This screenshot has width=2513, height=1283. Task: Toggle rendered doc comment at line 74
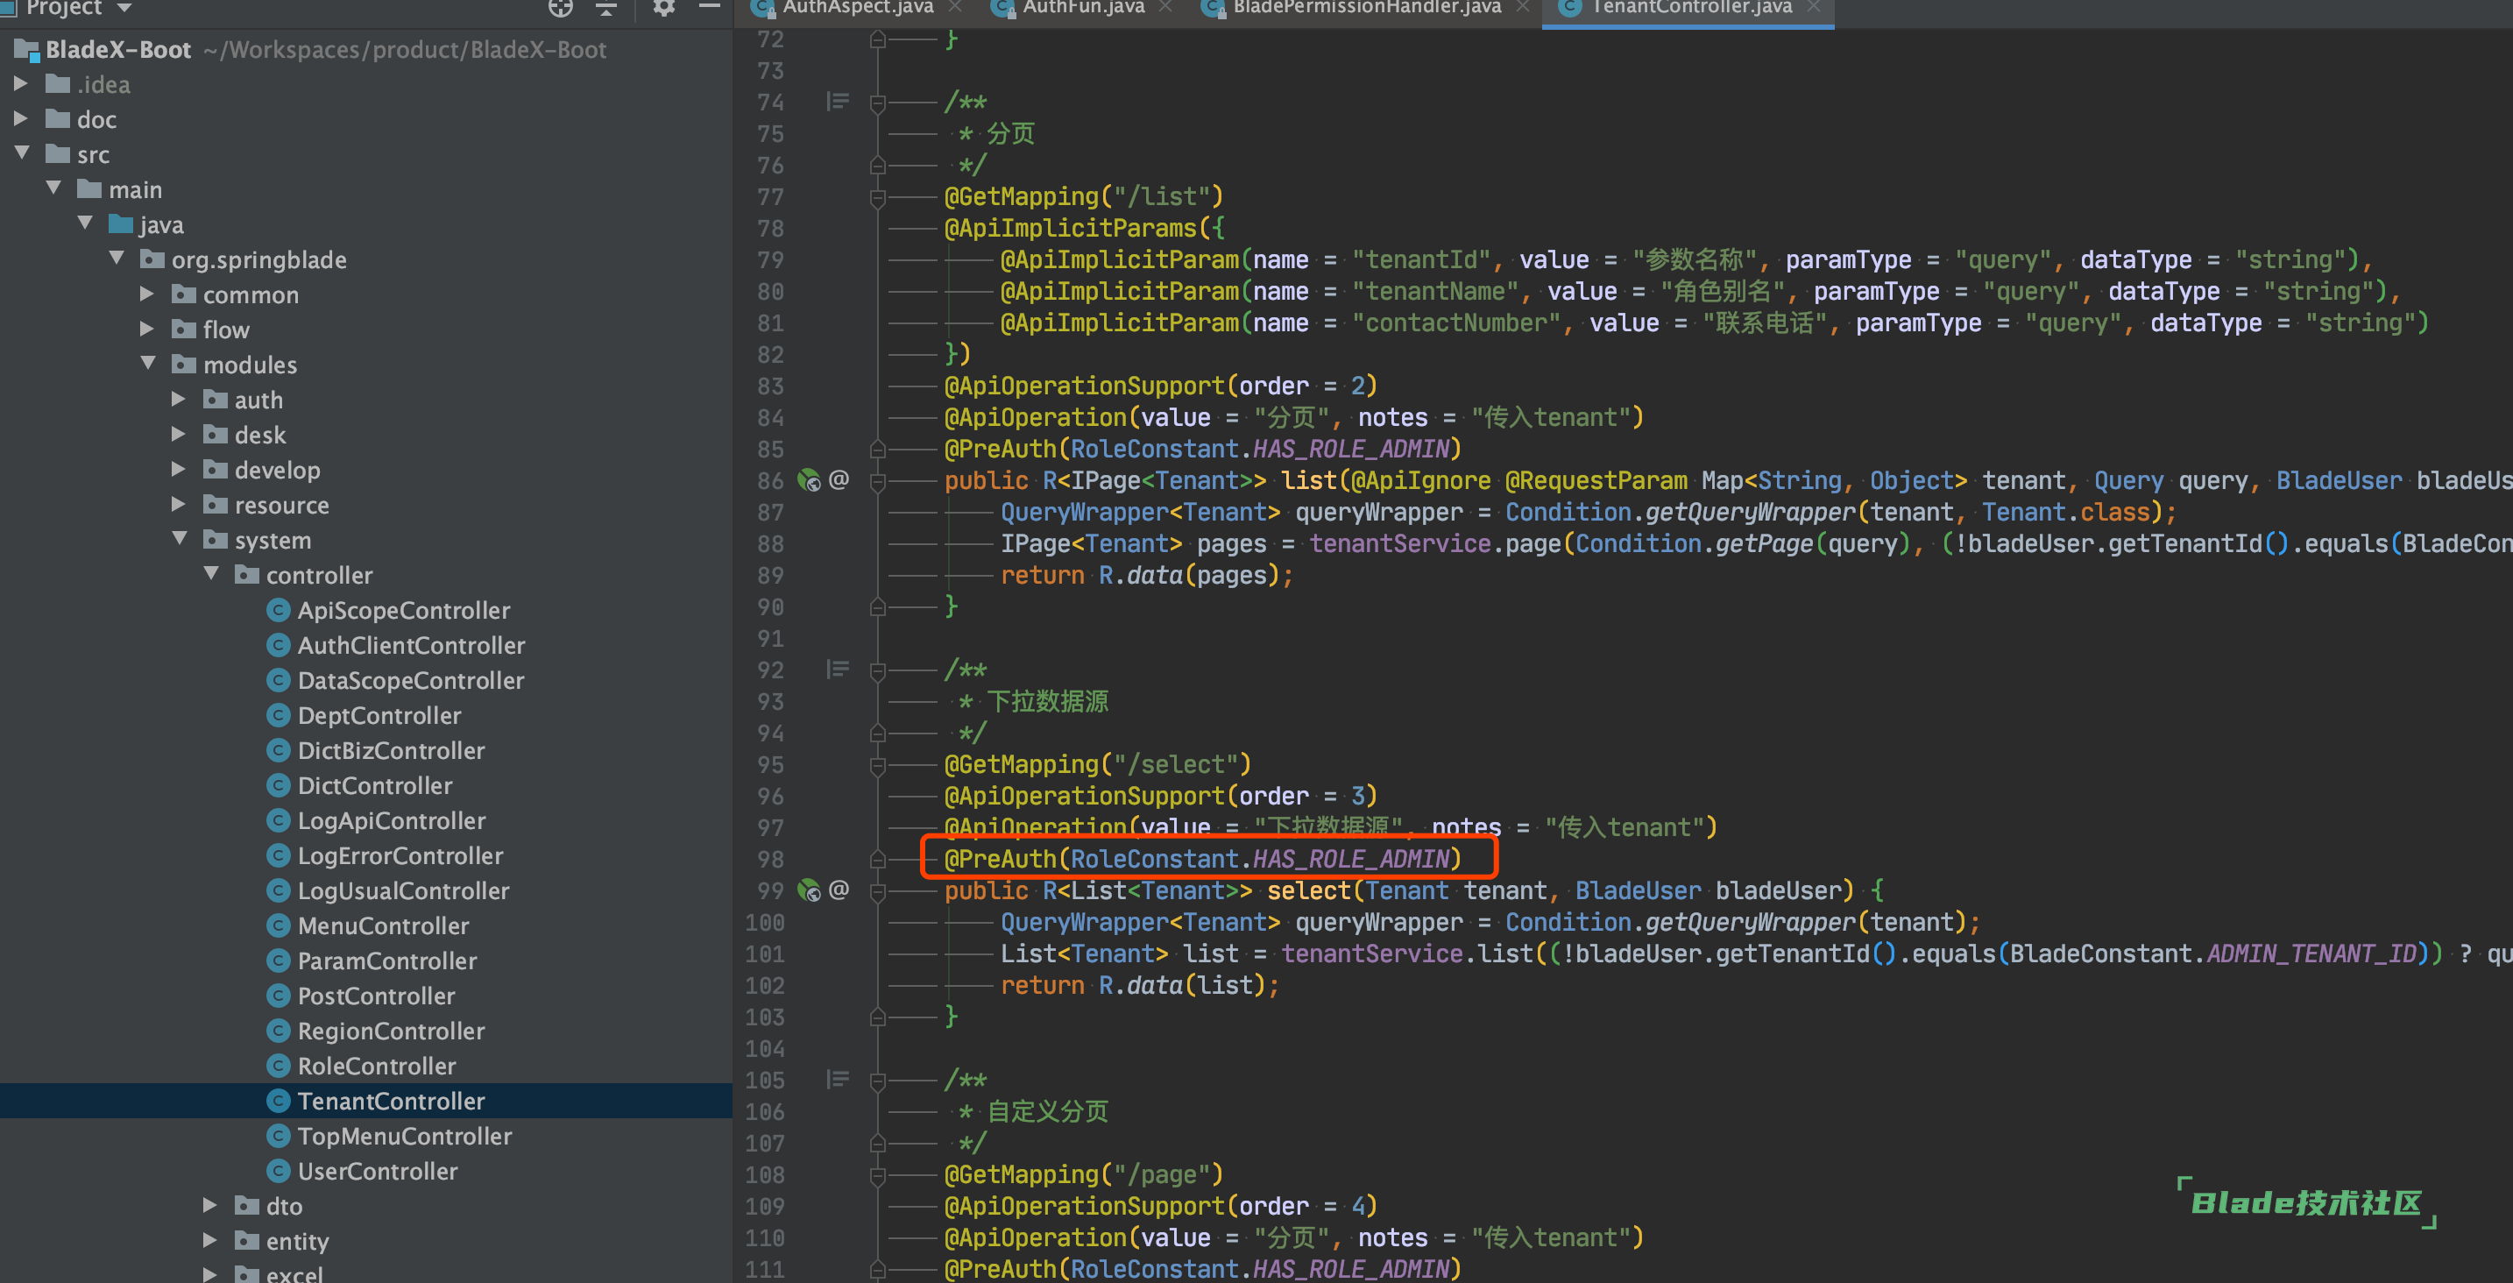pos(837,101)
